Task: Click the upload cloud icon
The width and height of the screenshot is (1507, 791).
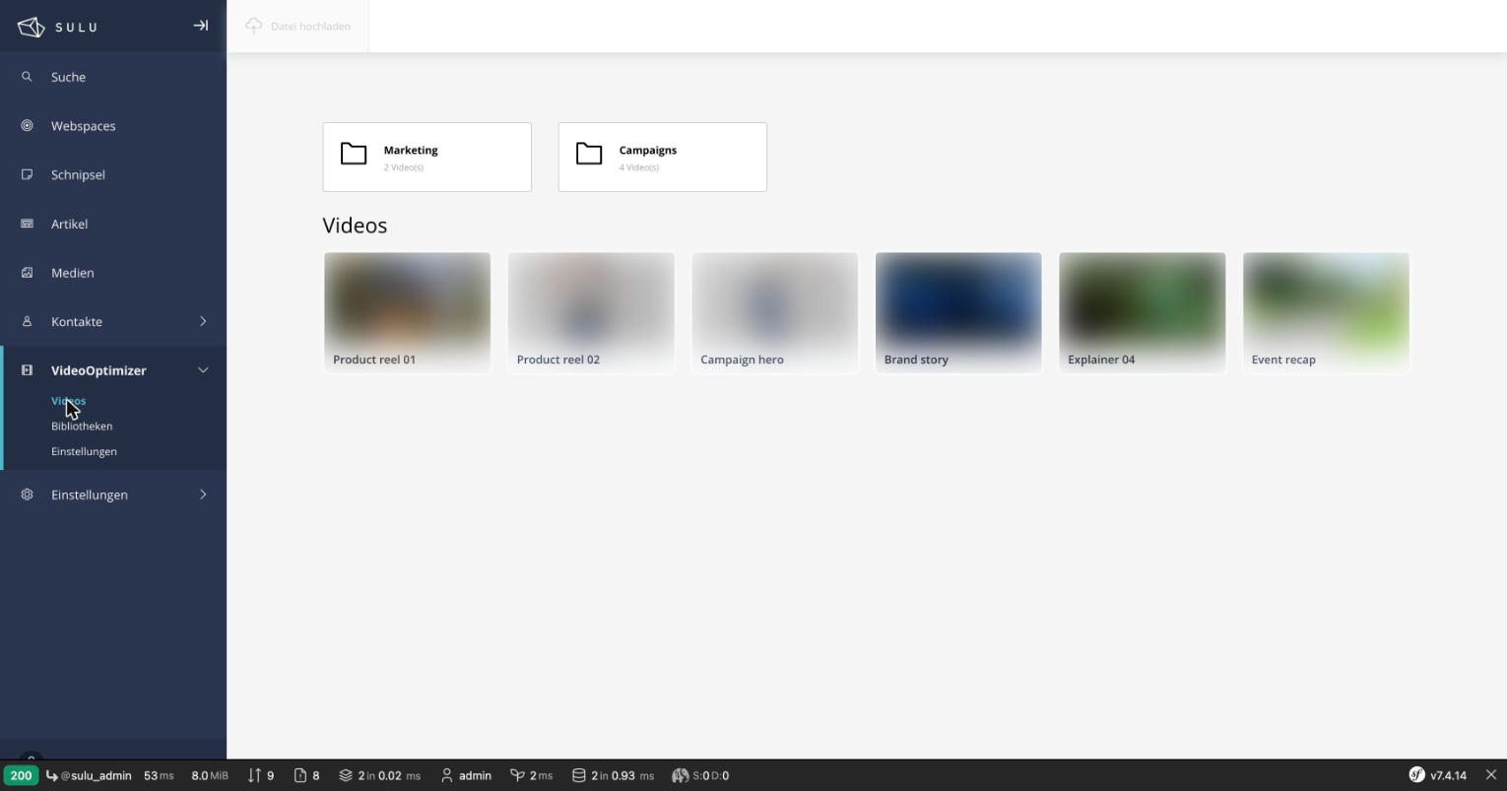Action: pos(254,26)
